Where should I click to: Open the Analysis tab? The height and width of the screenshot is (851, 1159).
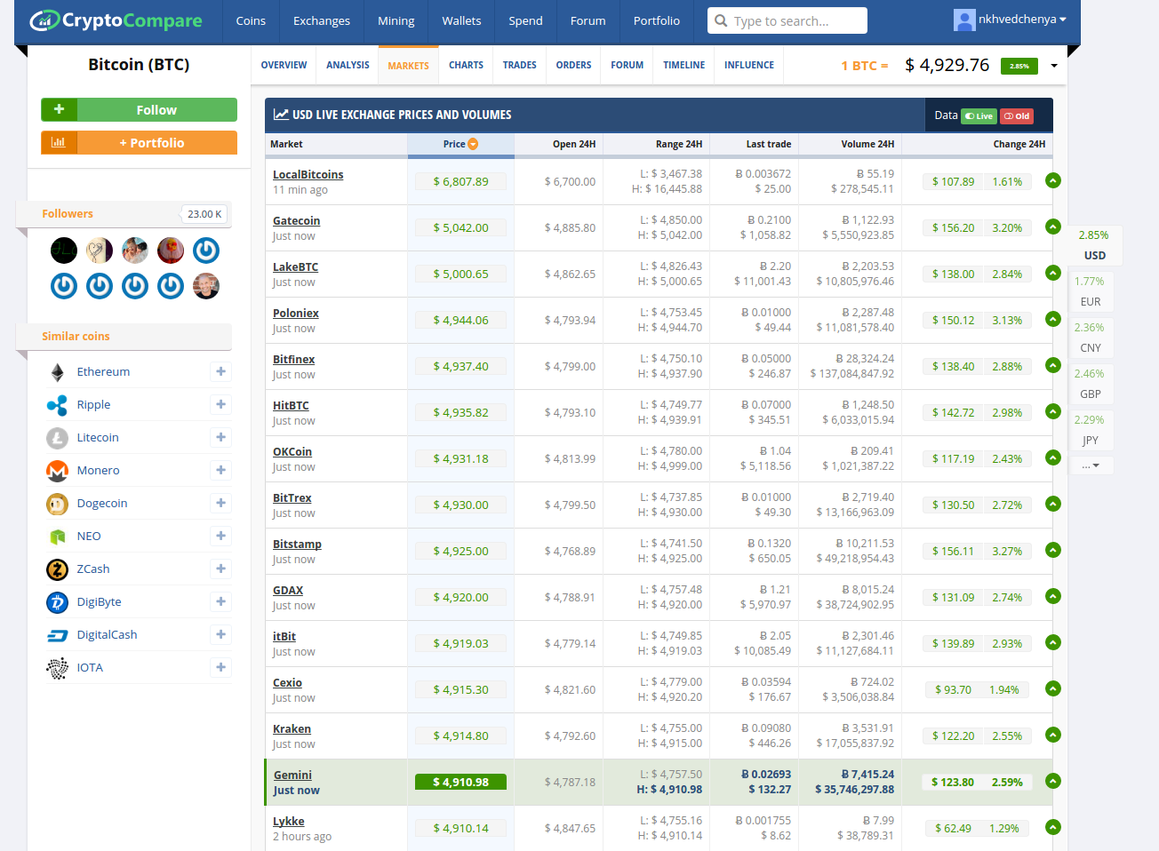pos(348,66)
